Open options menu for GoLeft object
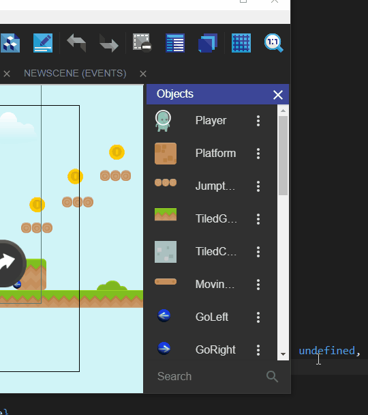 (x=258, y=317)
